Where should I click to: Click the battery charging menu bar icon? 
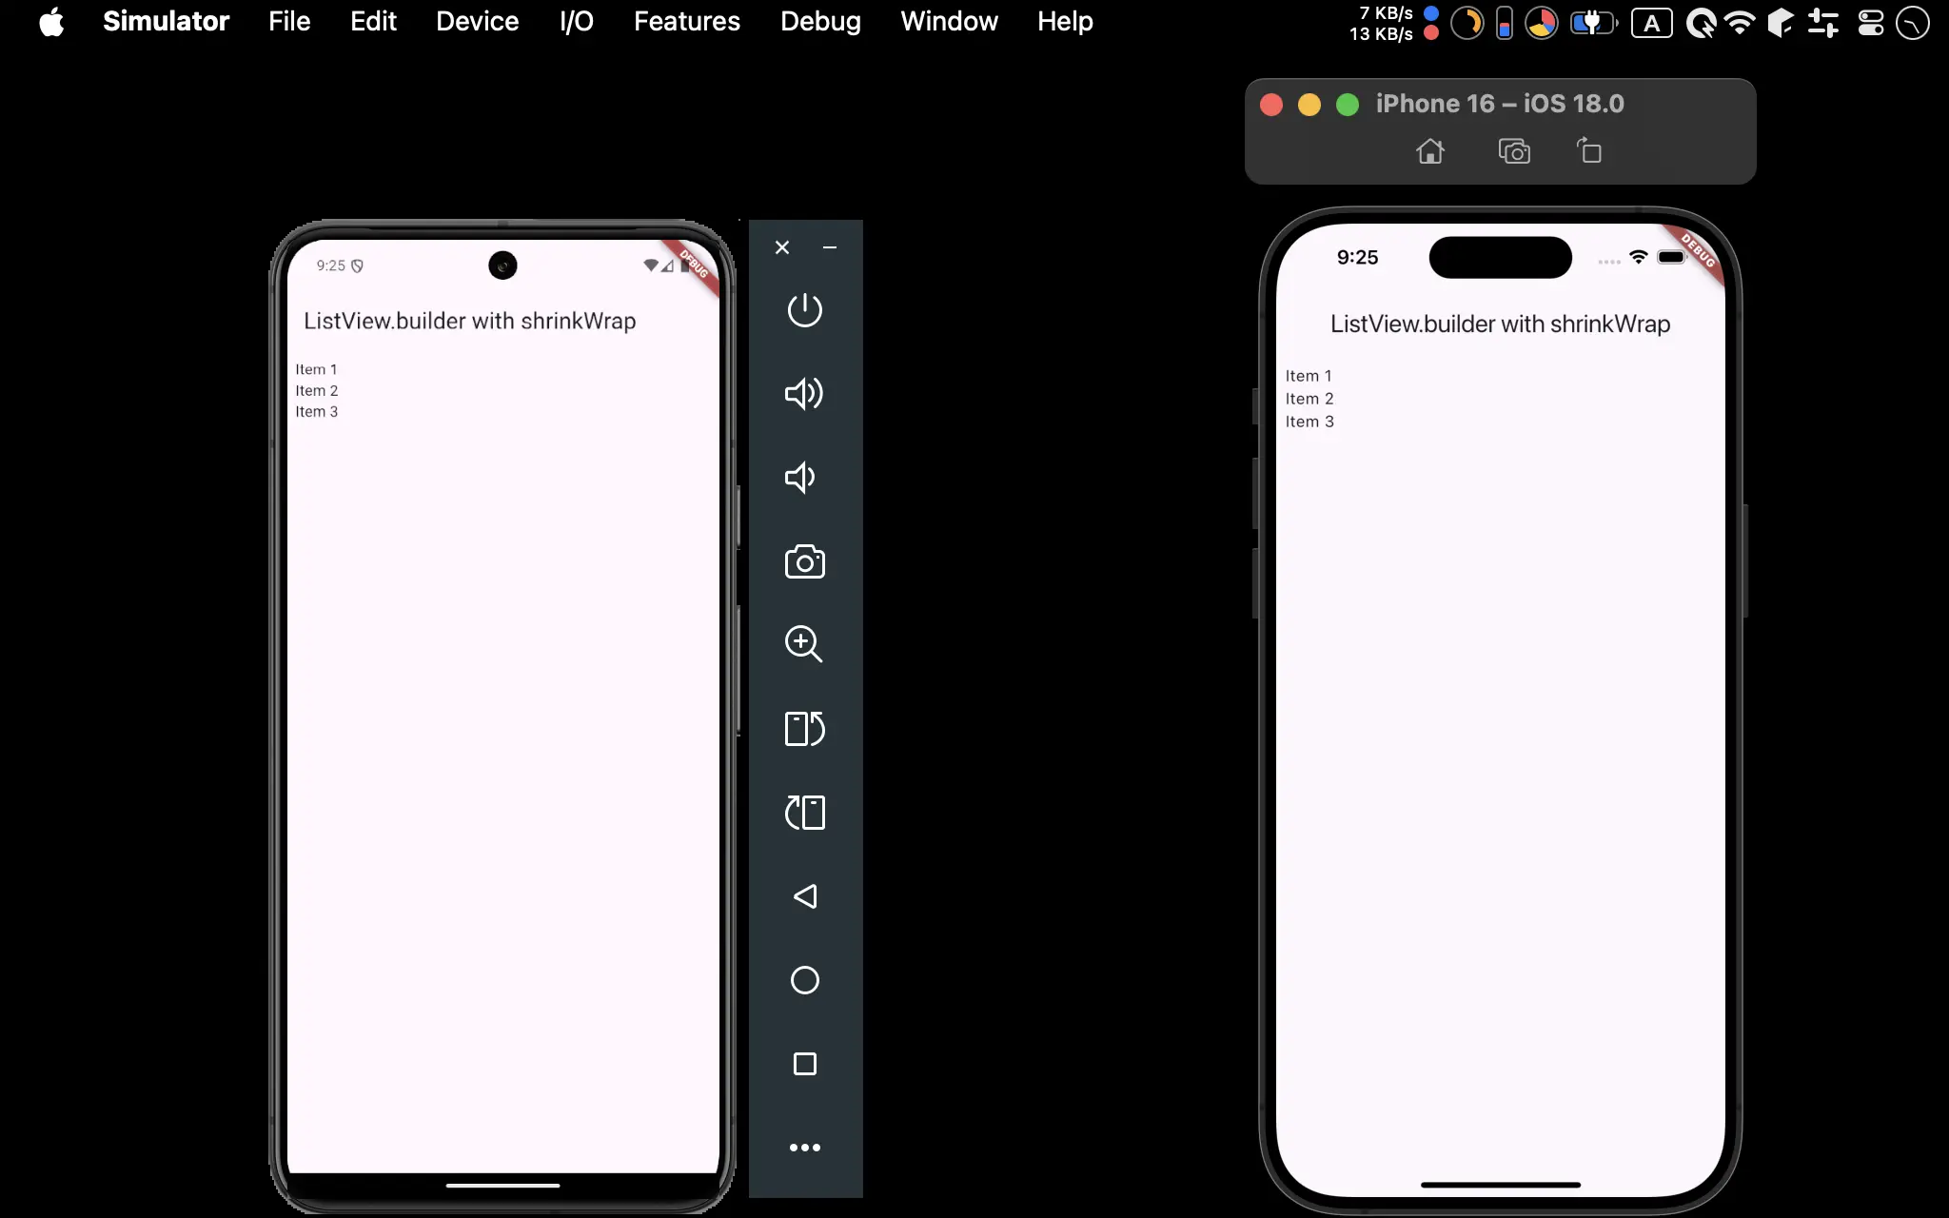coord(1593,22)
